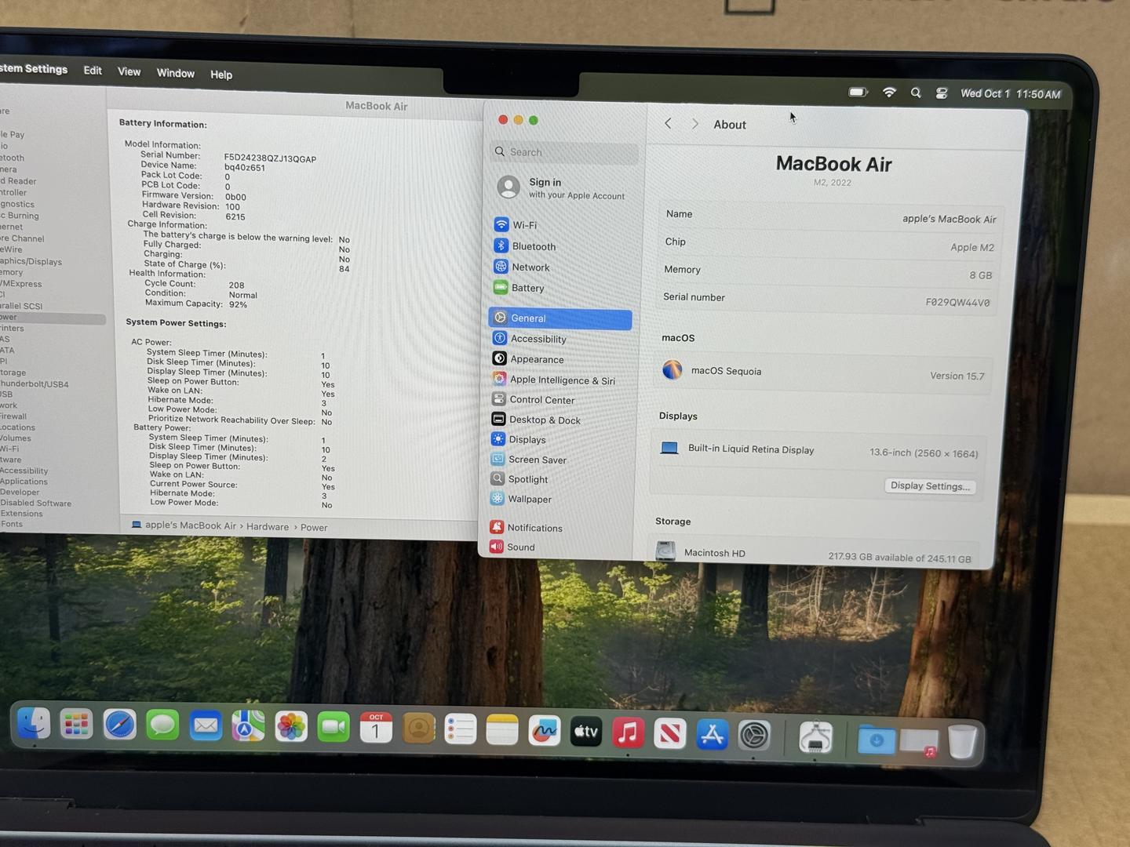The height and width of the screenshot is (847, 1130).
Task: Go back using the left chevron
Action: [x=668, y=124]
